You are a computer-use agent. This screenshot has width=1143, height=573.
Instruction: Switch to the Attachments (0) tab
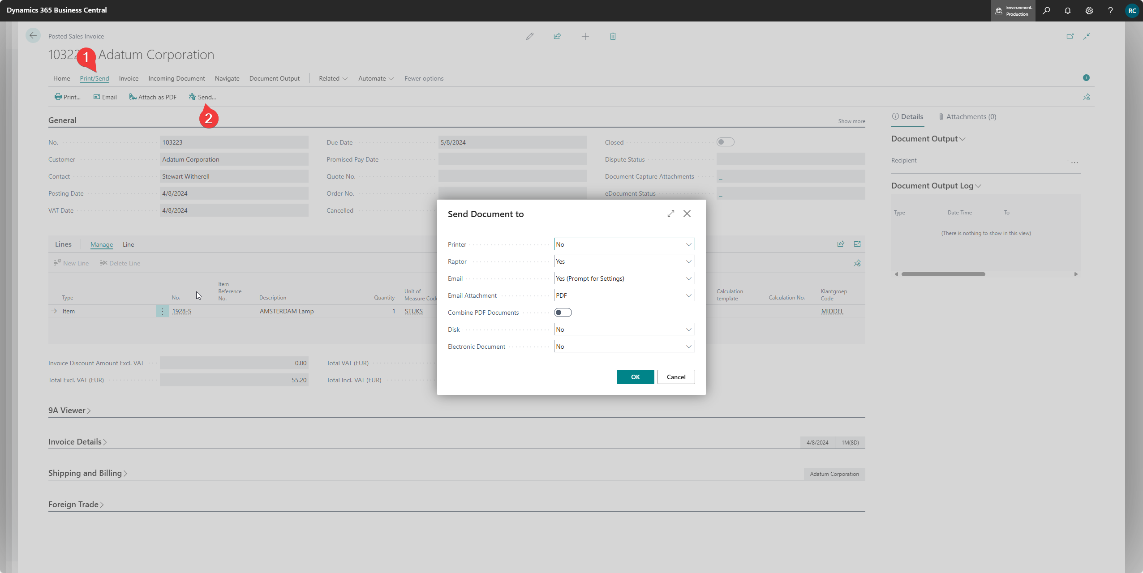point(967,116)
